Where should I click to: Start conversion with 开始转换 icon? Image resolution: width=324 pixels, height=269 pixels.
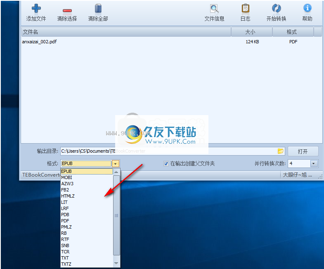pyautogui.click(x=276, y=9)
